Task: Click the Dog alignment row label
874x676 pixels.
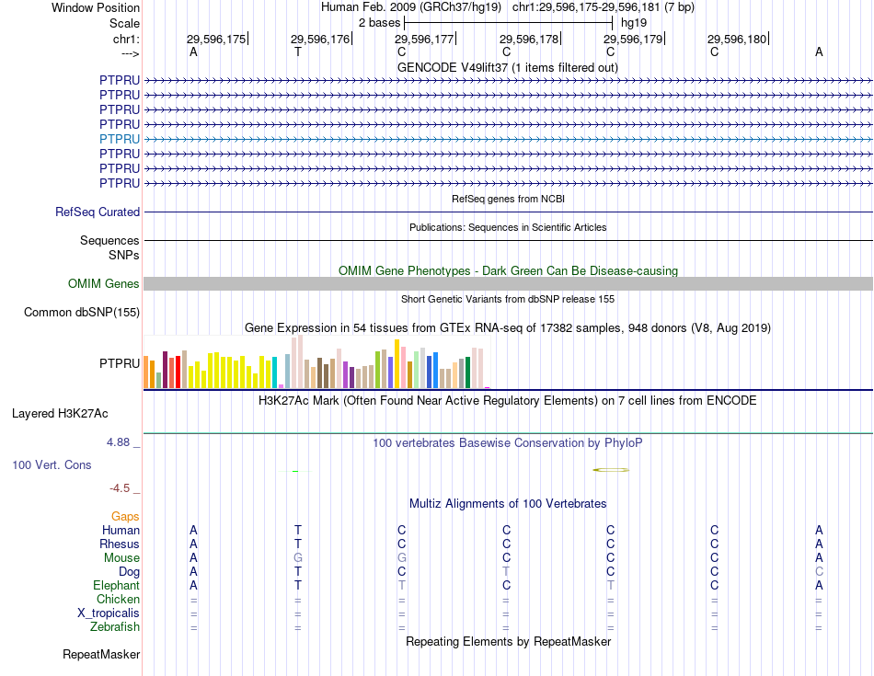Action: [x=129, y=572]
